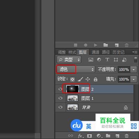Select the 图层 2 layer name
Viewport: 139px width, 139px height.
coord(87,89)
